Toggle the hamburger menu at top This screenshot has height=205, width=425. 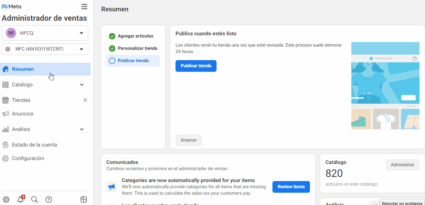(x=84, y=6)
